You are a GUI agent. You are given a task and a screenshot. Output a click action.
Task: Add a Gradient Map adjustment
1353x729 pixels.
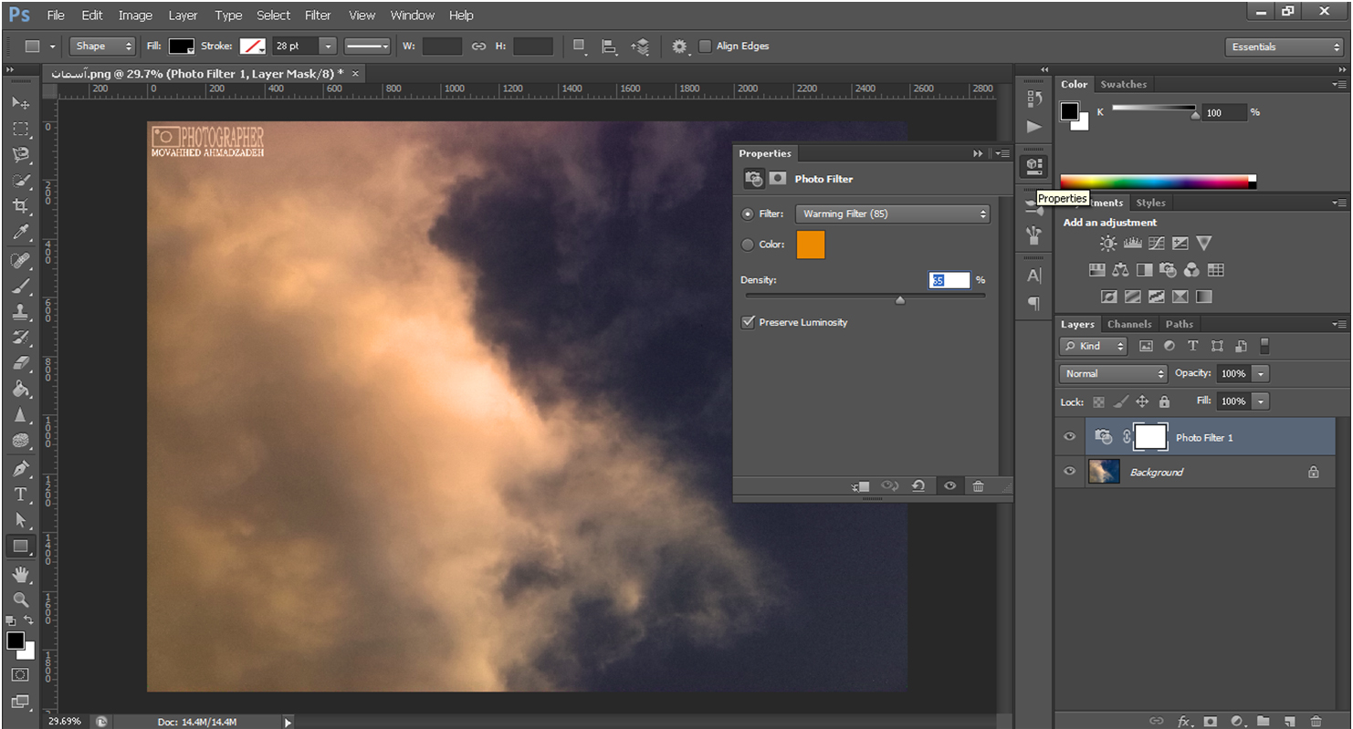point(1204,297)
